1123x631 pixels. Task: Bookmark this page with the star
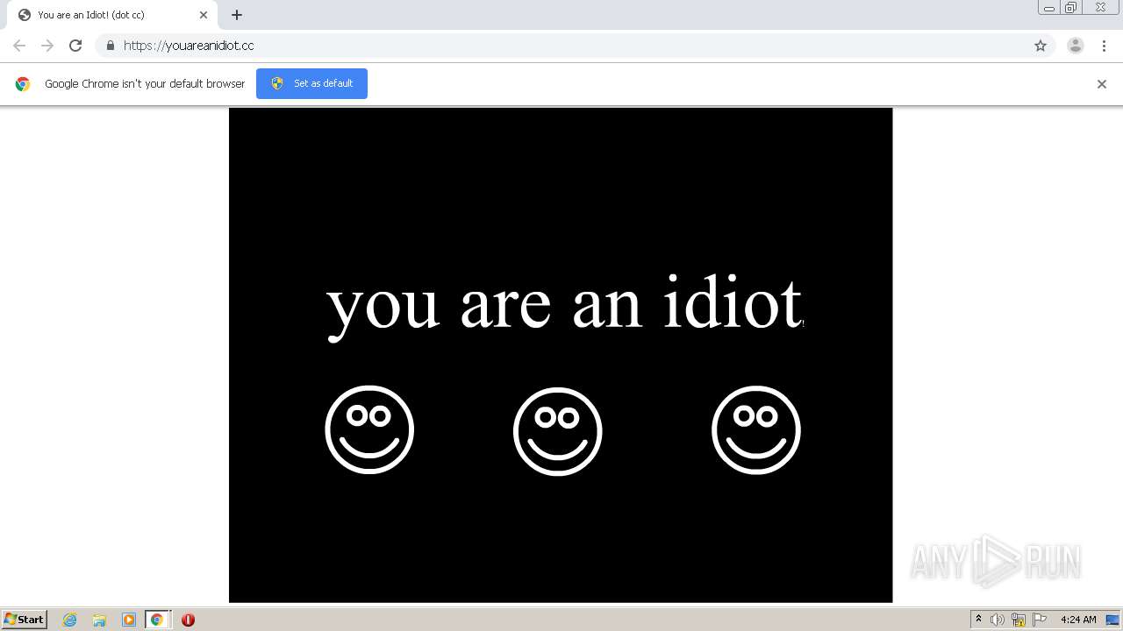[1041, 46]
